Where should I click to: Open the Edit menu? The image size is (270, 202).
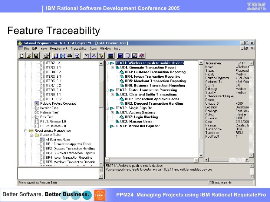34,48
